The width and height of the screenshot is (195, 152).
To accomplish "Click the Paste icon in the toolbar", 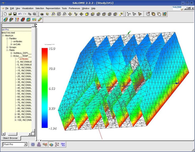I will pos(34,14).
